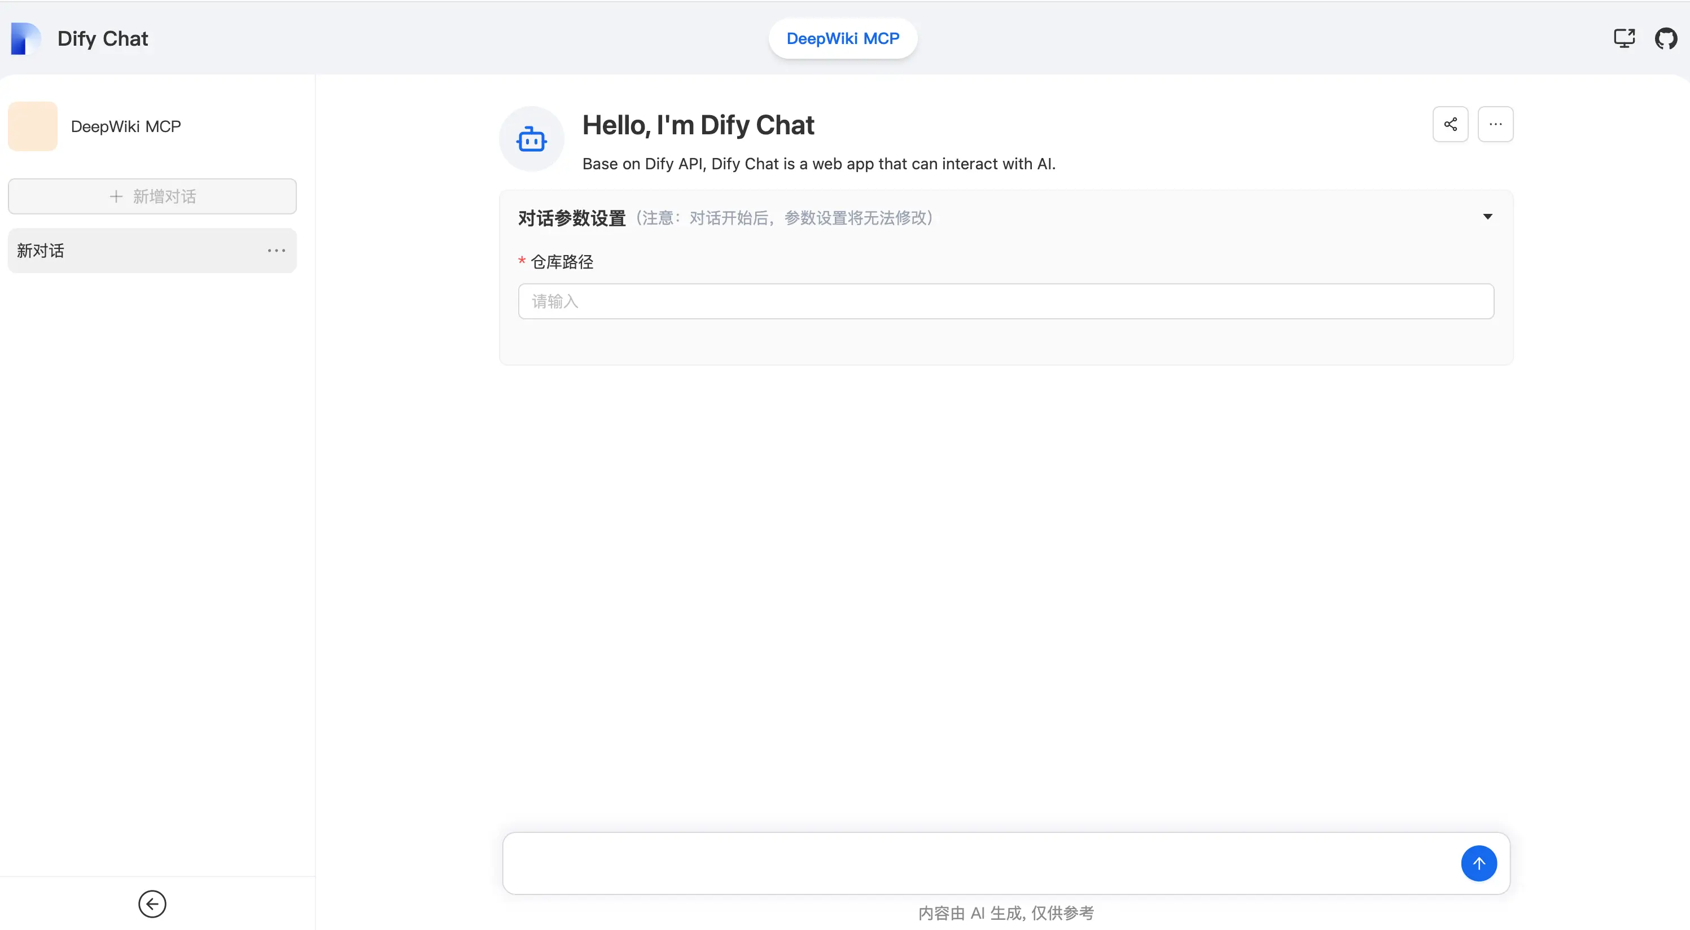This screenshot has width=1690, height=930.
Task: Click the DeepWiki MCP app thumbnail in sidebar
Action: coord(33,126)
